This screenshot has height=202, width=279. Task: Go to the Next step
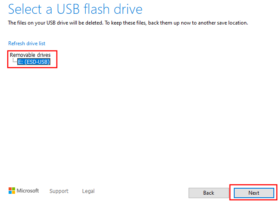[254, 193]
